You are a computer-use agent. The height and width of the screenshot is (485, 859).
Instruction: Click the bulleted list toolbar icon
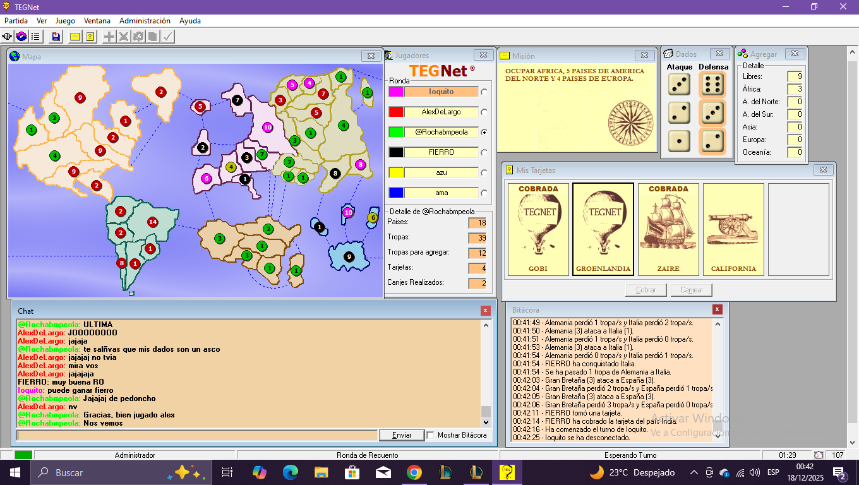35,37
